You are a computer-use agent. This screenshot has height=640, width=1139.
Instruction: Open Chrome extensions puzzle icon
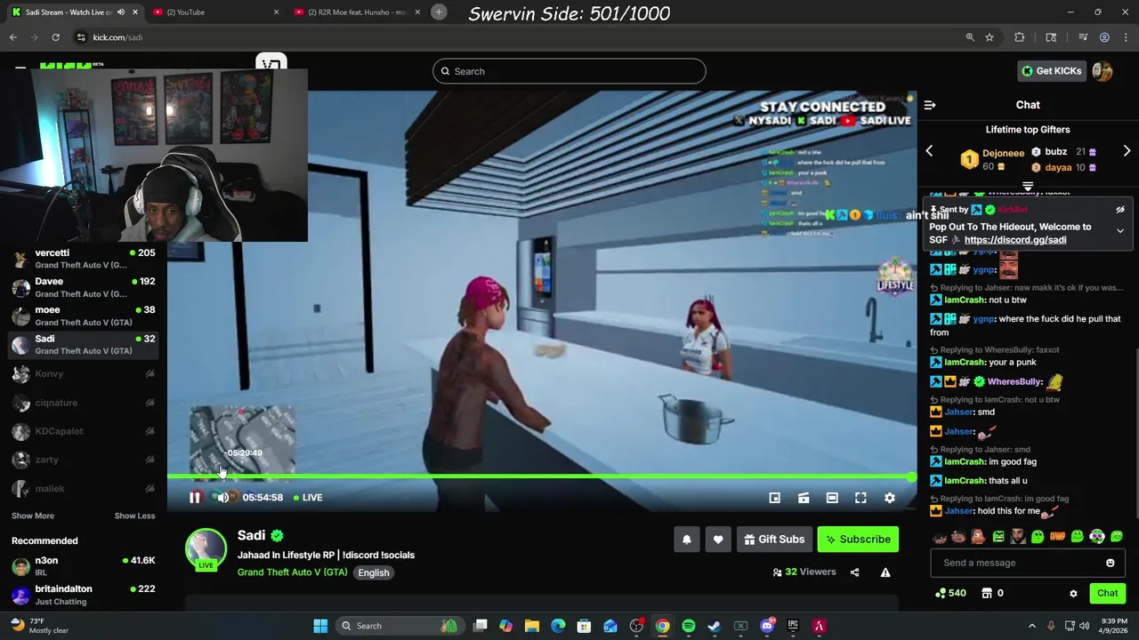(x=1020, y=37)
